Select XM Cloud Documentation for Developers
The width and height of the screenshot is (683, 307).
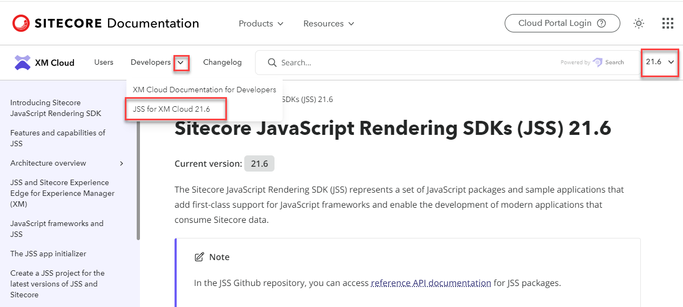click(x=204, y=90)
